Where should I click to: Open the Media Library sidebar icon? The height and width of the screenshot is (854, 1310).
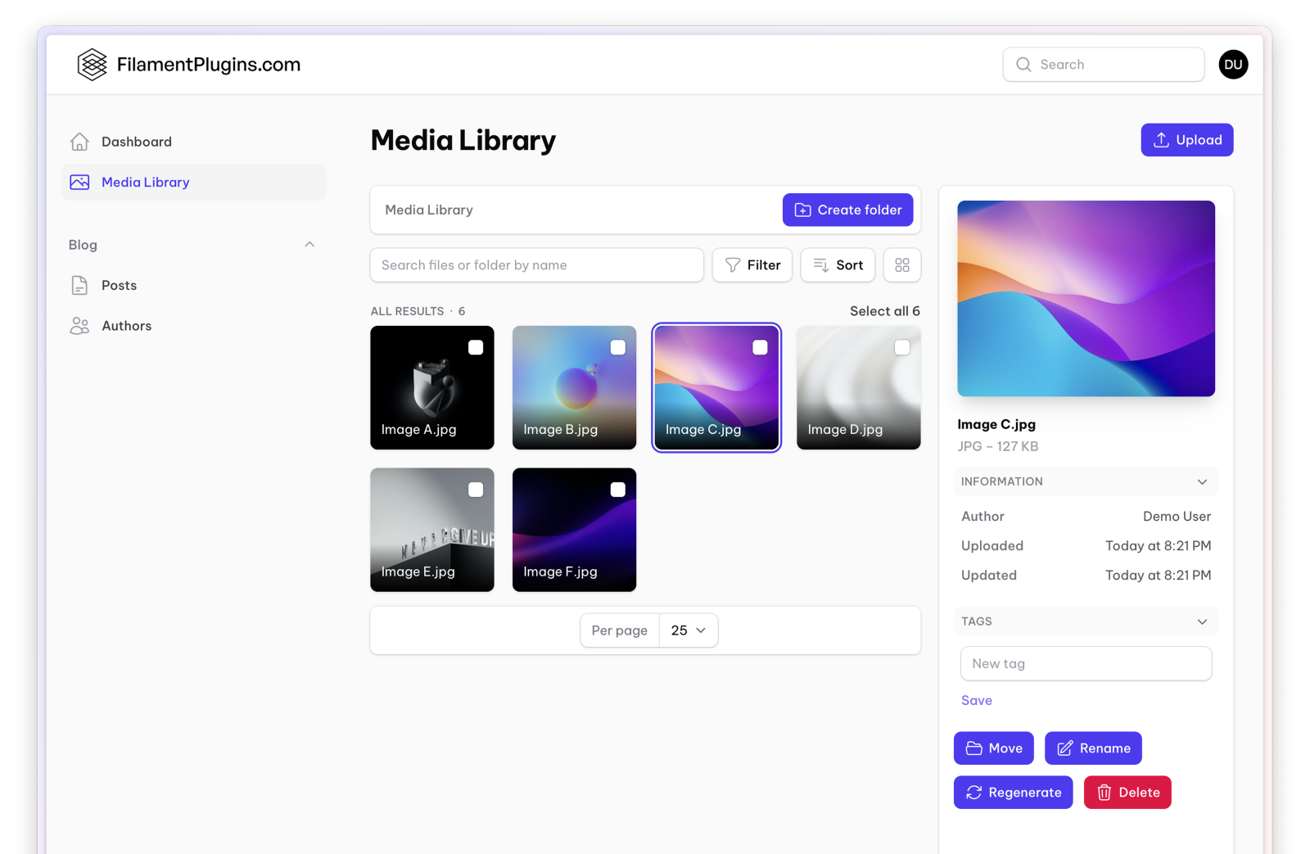79,182
